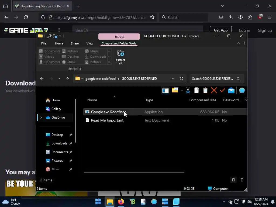Click the copy pages icon in toolbar
This screenshot has height=207, width=276.
coord(196,91)
